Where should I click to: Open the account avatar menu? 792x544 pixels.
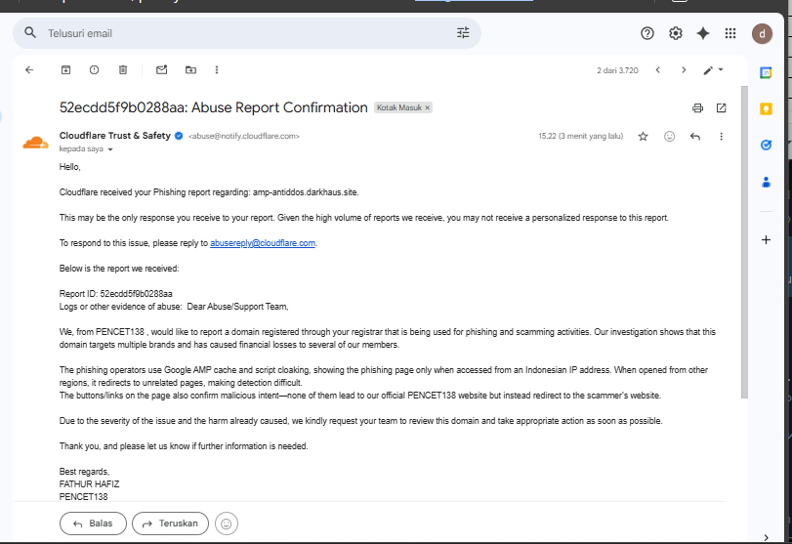tap(762, 34)
